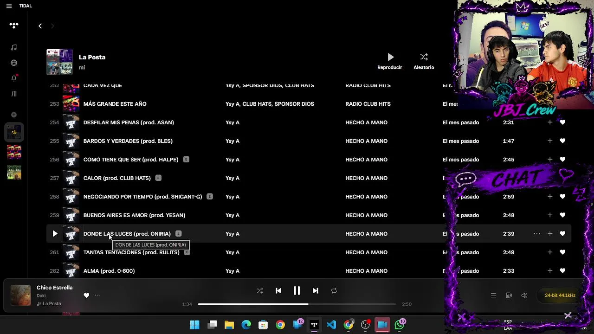The width and height of the screenshot is (594, 334).
Task: Click the volume speaker icon in player
Action: click(524, 295)
